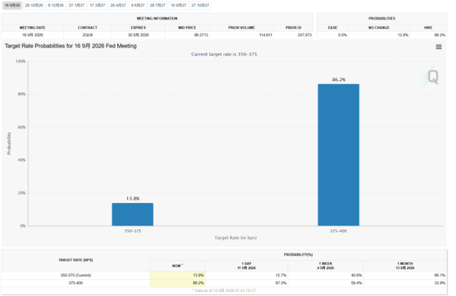This screenshot has height=296, width=456.
Task: Click the 350-375 blue probability bar
Action: click(x=133, y=215)
